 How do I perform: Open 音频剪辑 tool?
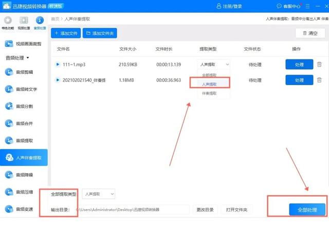pos(20,72)
